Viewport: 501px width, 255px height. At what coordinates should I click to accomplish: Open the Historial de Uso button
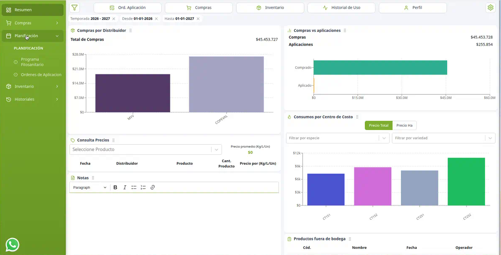tap(341, 8)
